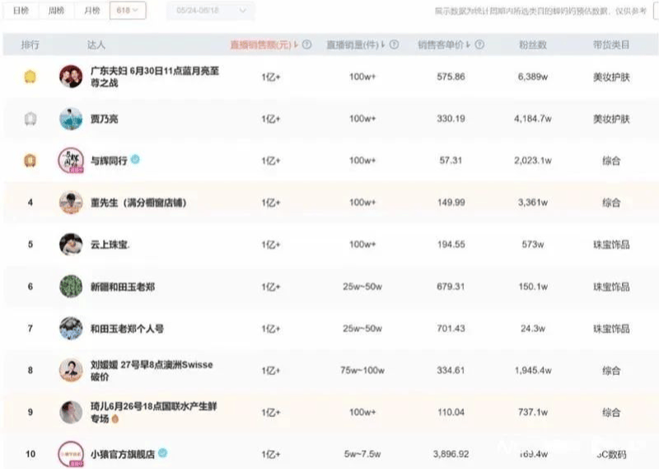The height and width of the screenshot is (469, 659).
Task: Sort by 直播销售额 column arrow
Action: point(296,45)
